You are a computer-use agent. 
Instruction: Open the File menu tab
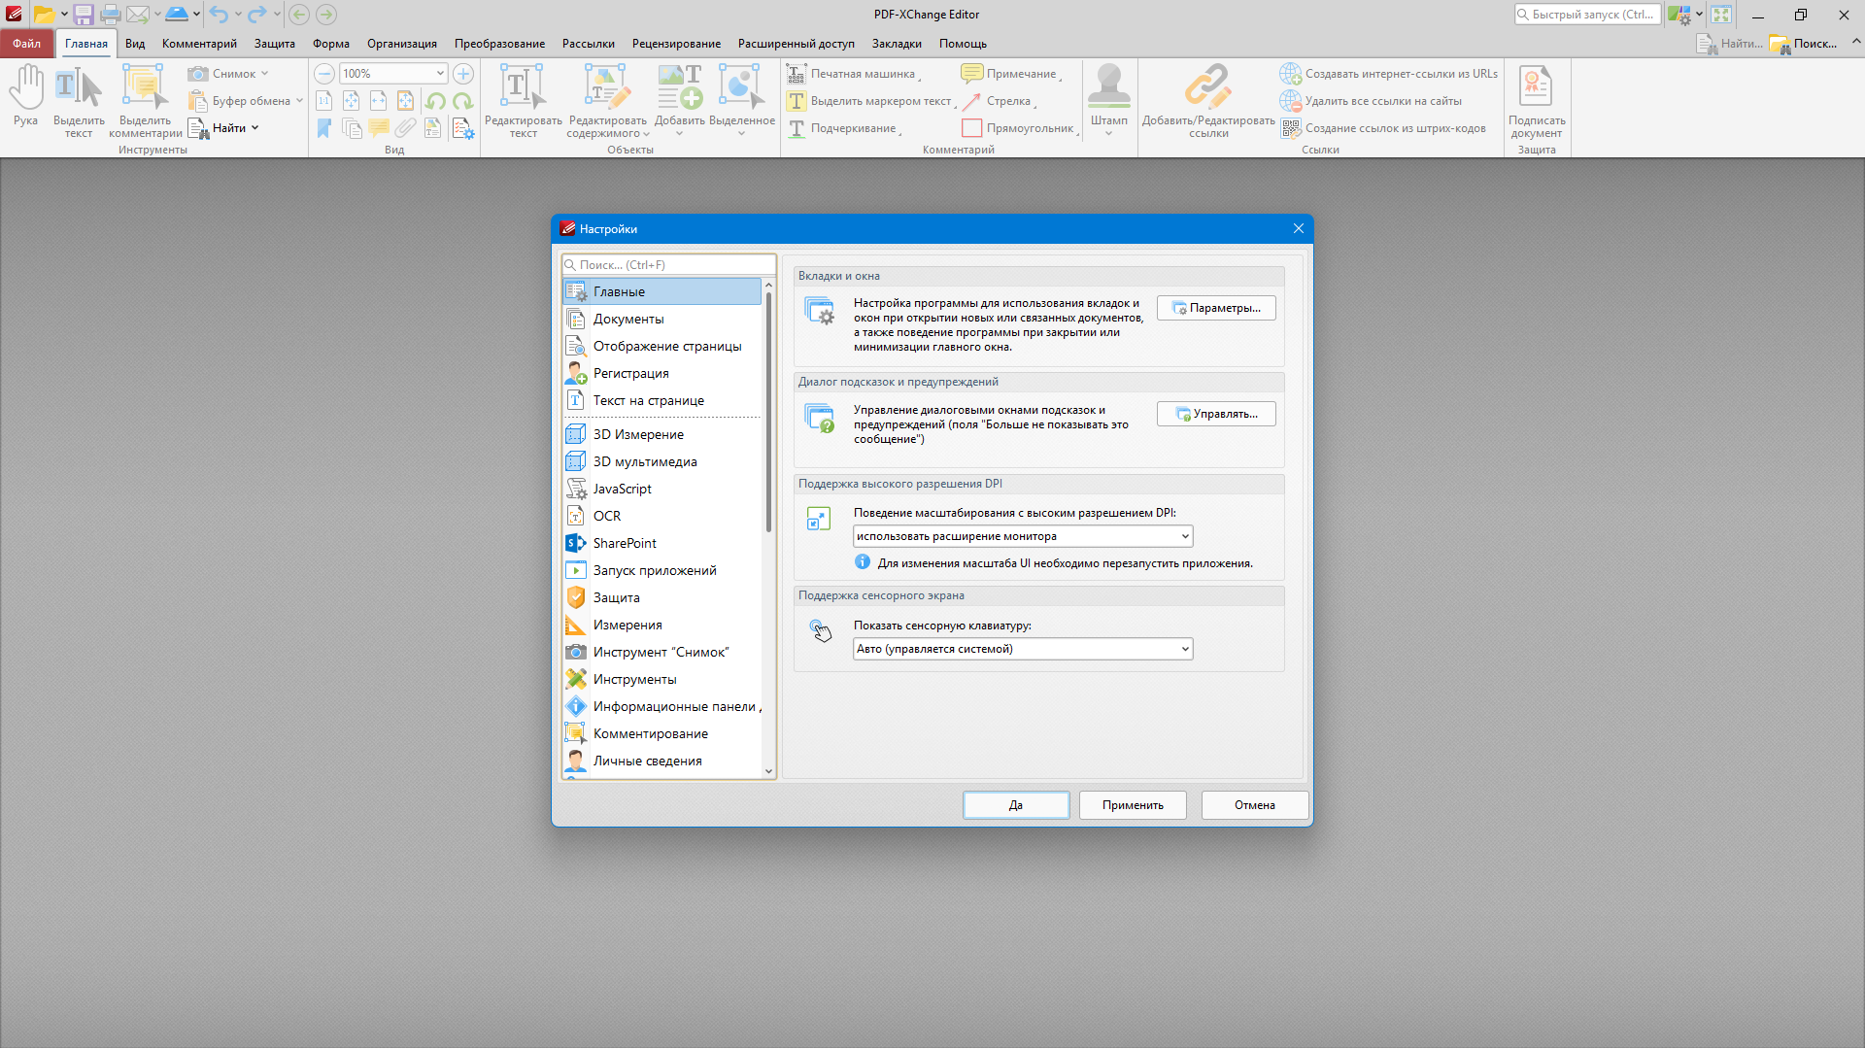click(26, 44)
